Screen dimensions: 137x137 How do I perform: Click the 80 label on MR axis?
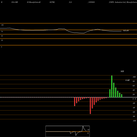pyautogui.click(x=134, y=81)
